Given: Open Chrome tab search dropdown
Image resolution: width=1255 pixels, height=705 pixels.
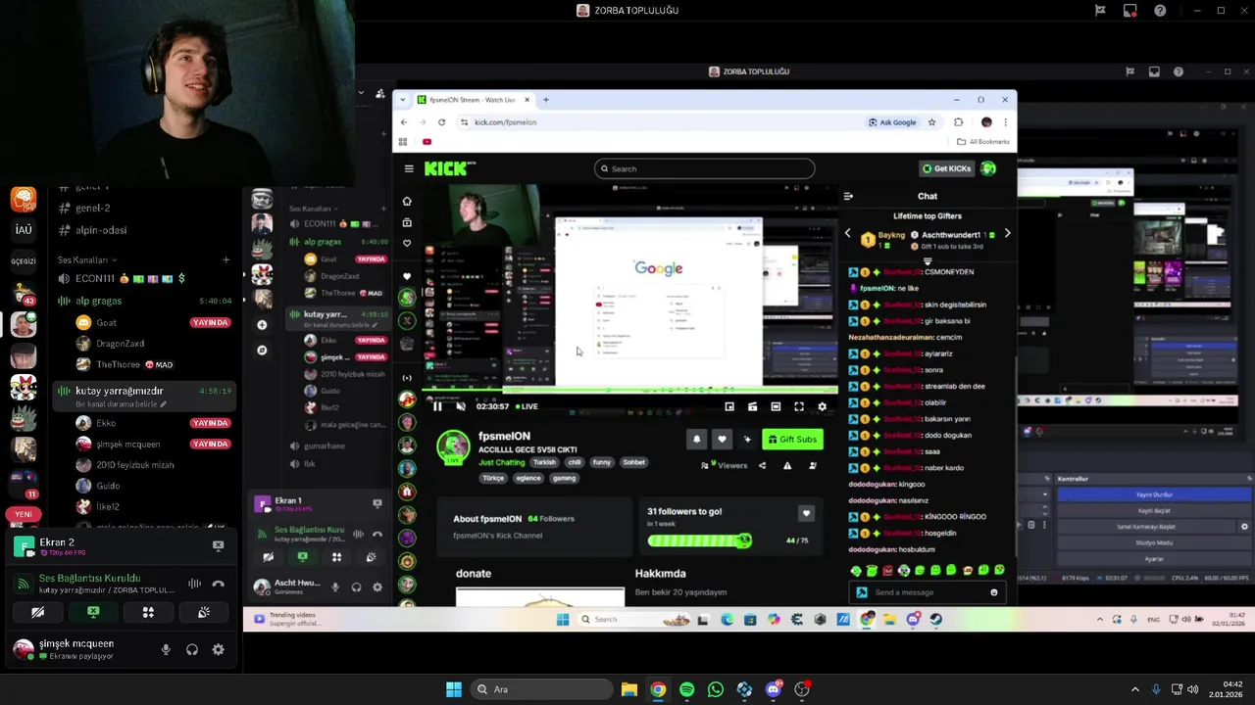Looking at the screenshot, I should click(403, 100).
